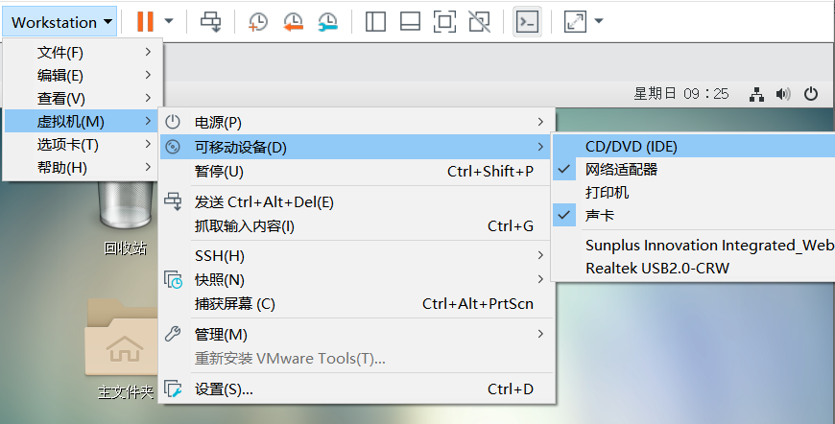
Task: Select 可移动设备(D) menu entry
Action: pyautogui.click(x=357, y=147)
